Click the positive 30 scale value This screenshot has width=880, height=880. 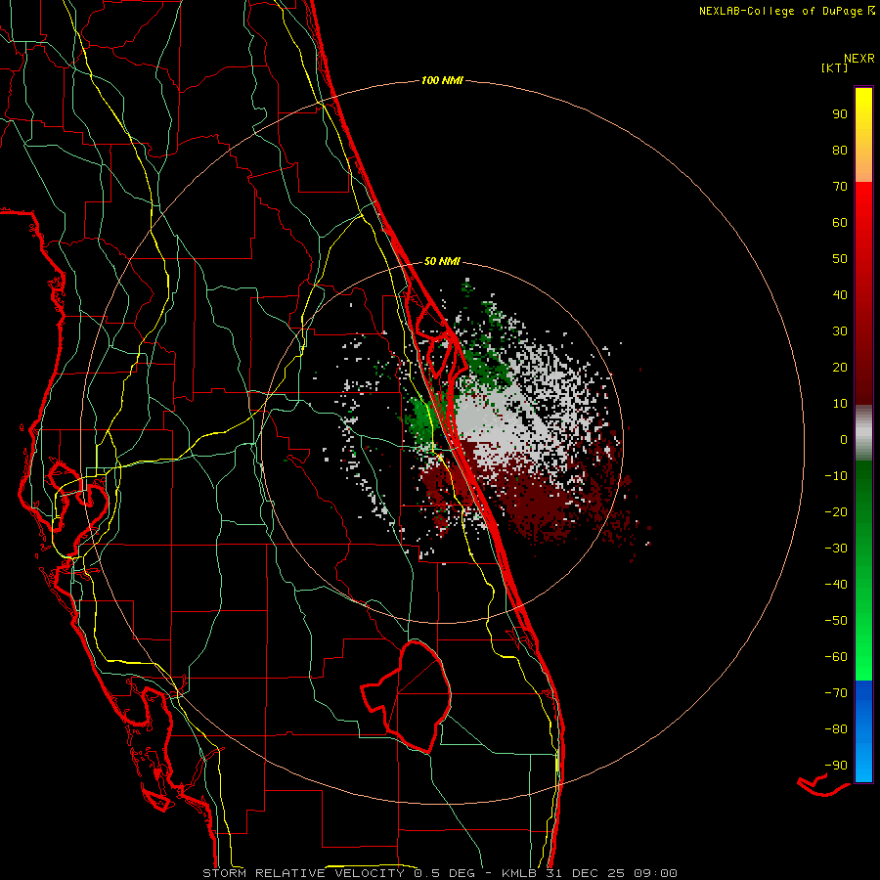840,331
